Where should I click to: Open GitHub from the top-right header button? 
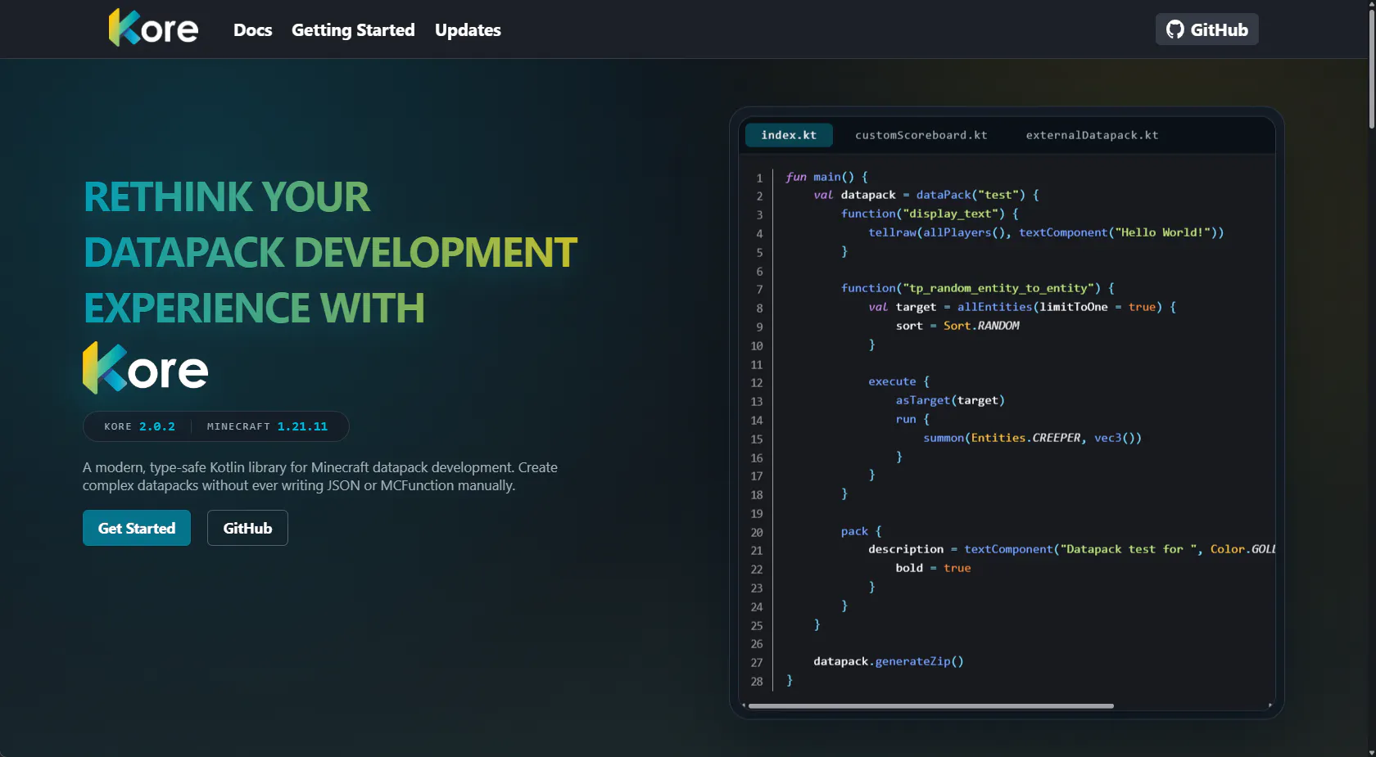pos(1206,29)
